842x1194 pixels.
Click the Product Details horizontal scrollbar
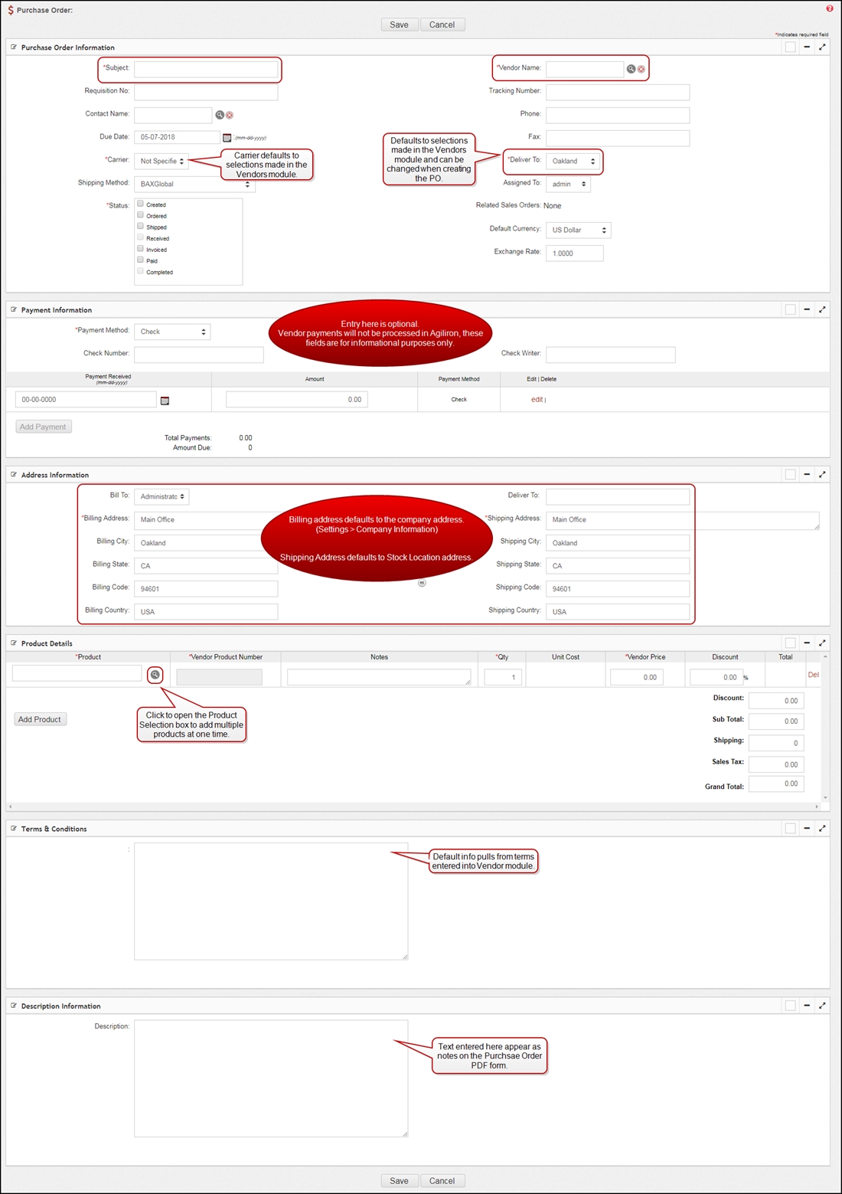point(413,806)
